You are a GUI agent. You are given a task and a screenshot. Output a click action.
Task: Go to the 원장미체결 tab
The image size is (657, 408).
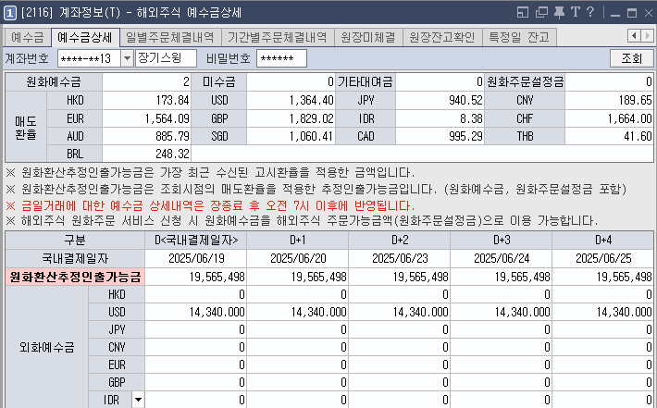(x=369, y=37)
